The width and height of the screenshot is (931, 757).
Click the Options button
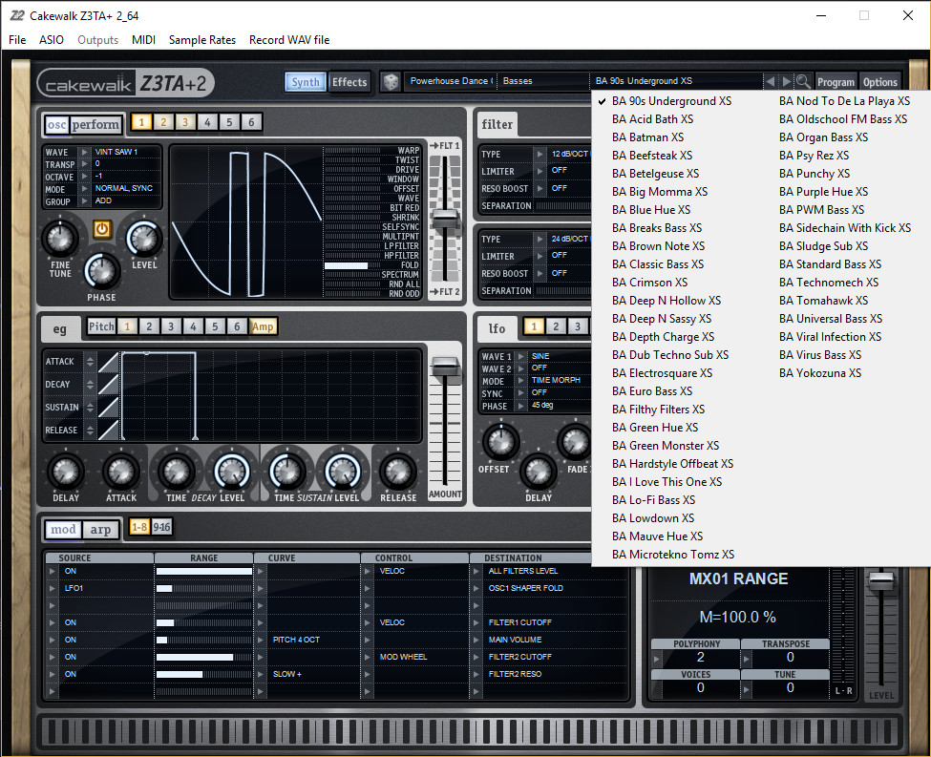pos(879,82)
